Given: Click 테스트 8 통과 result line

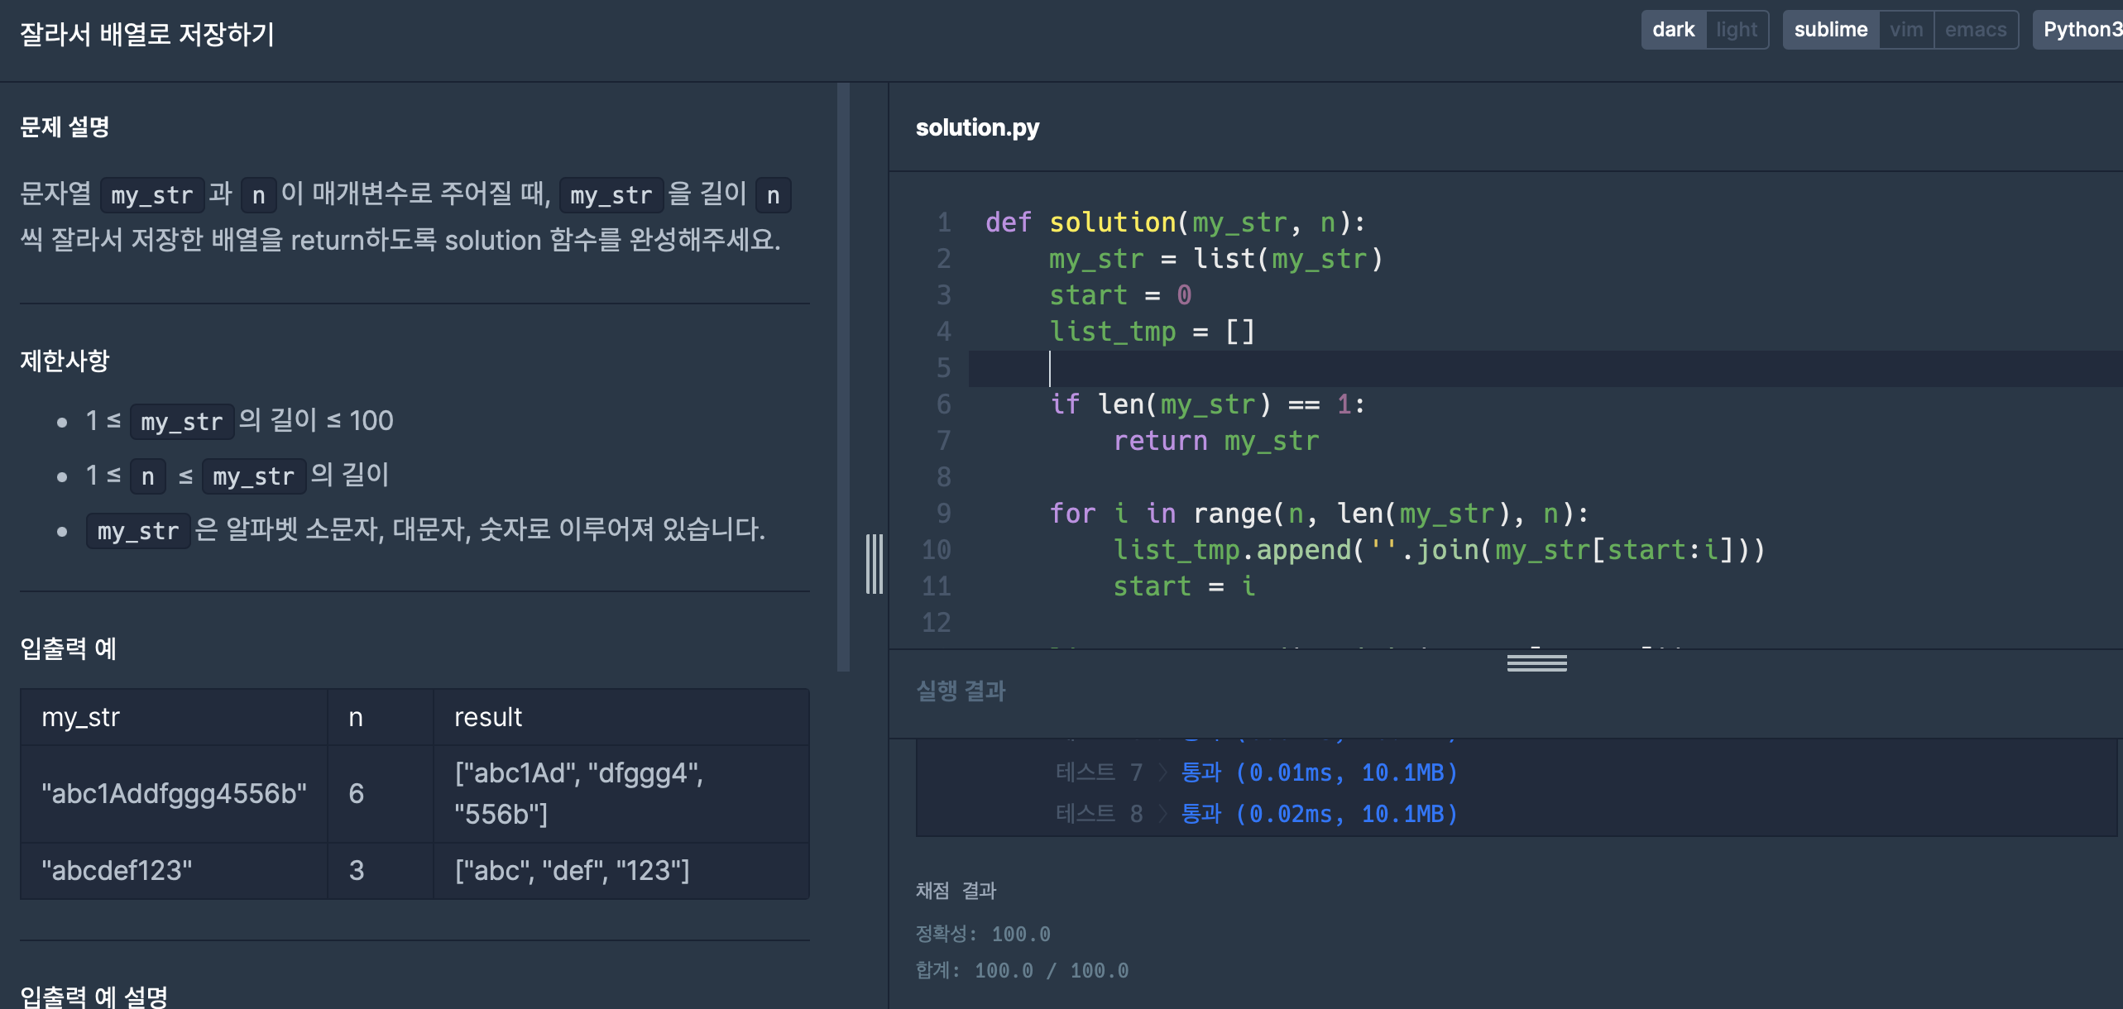Looking at the screenshot, I should pos(1256,814).
